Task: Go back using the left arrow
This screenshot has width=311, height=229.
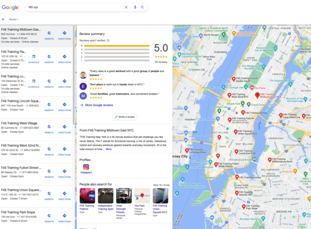Action: [x=4, y=19]
